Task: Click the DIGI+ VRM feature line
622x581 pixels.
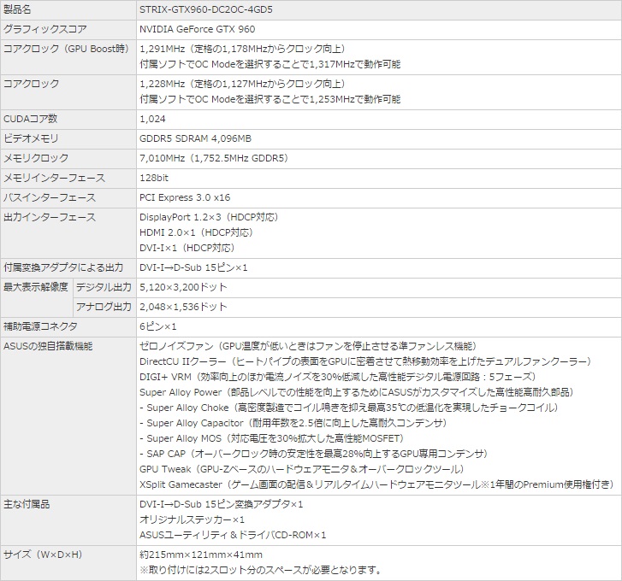Action: [338, 377]
